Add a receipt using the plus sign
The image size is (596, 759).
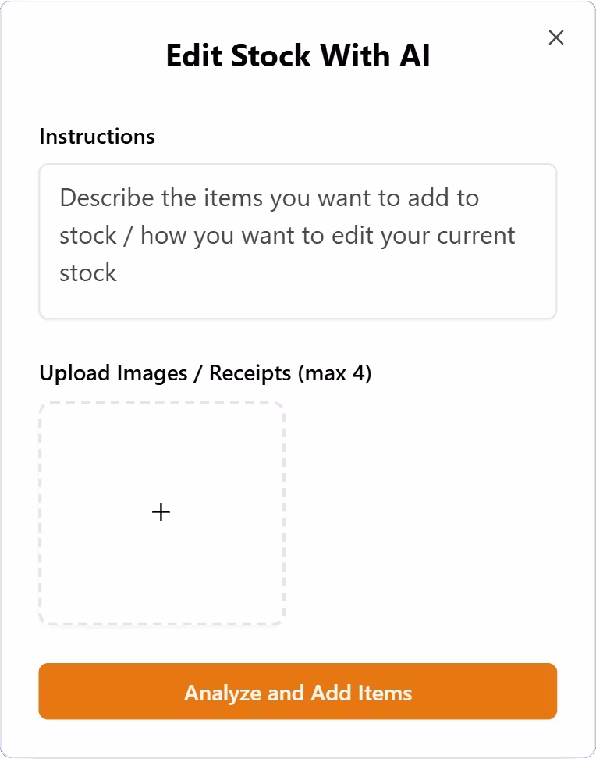pyautogui.click(x=161, y=512)
